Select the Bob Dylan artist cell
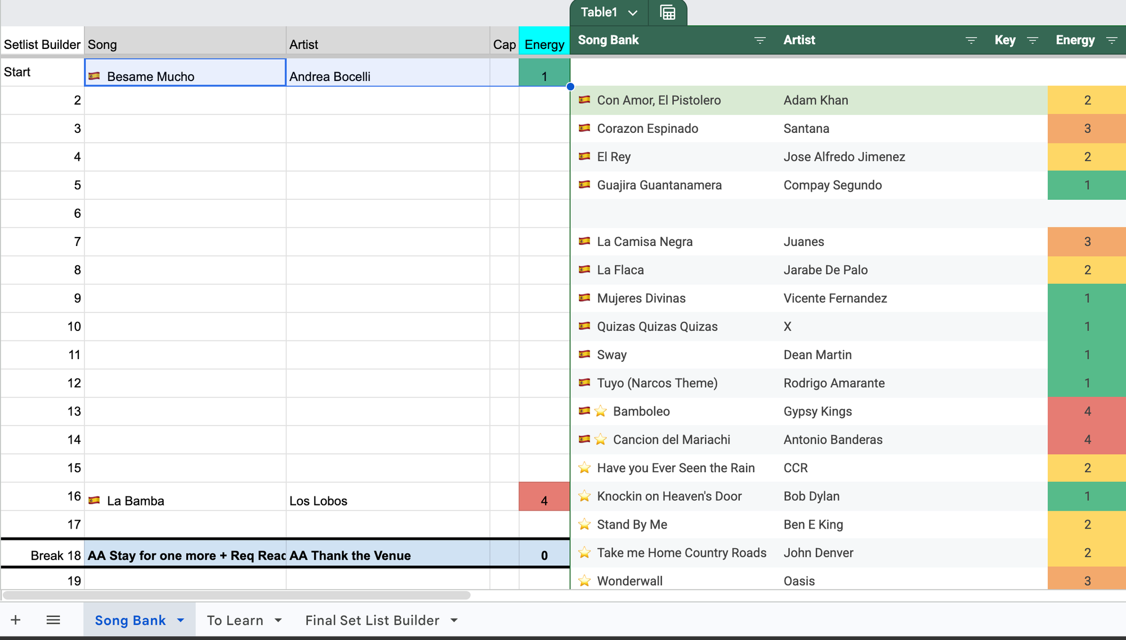The height and width of the screenshot is (640, 1126). click(883, 496)
